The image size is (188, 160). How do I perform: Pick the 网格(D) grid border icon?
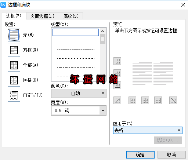[x=14, y=80]
